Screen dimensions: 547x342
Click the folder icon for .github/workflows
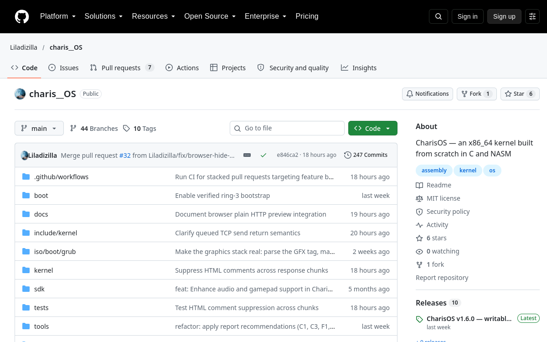pyautogui.click(x=26, y=177)
